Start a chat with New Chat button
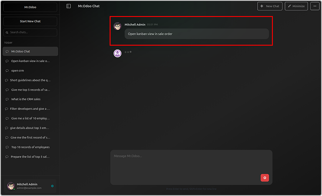Viewport: 322px width, 196px height. click(x=269, y=6)
